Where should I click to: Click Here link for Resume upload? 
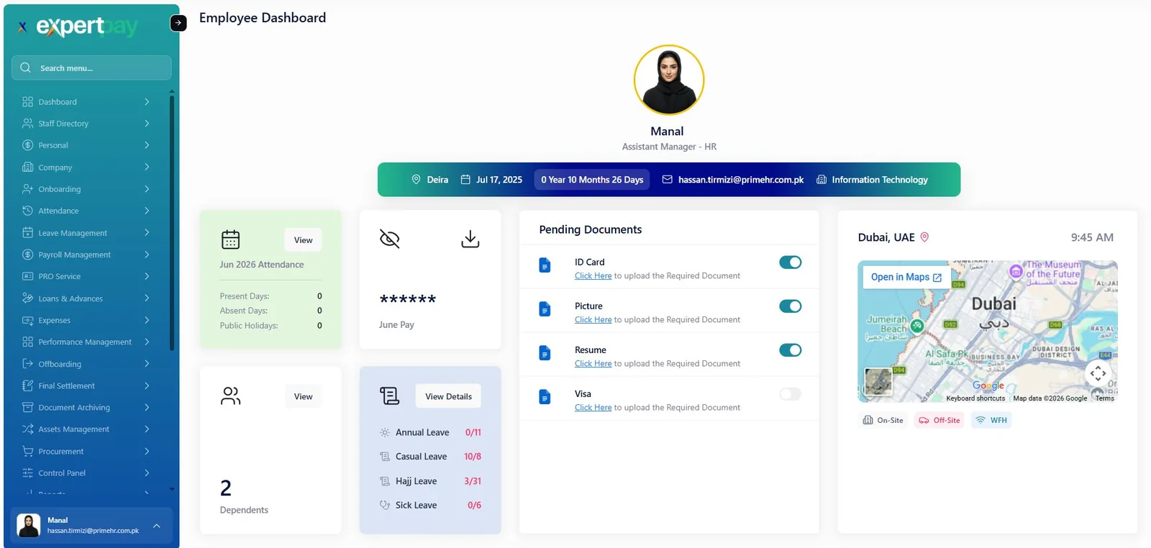tap(593, 363)
